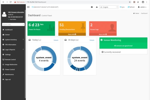Viewport: 150px width, 100px height.
Task: Click More info on Pending Deassertions
Action: [x=72, y=34]
